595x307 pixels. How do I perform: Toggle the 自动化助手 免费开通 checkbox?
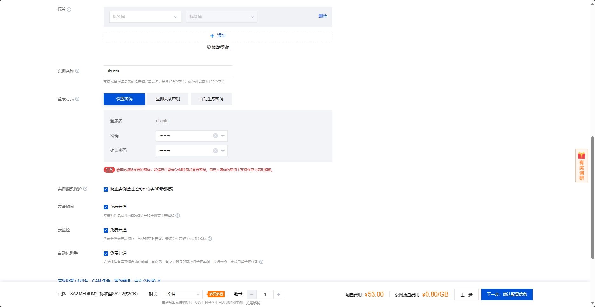(106, 254)
